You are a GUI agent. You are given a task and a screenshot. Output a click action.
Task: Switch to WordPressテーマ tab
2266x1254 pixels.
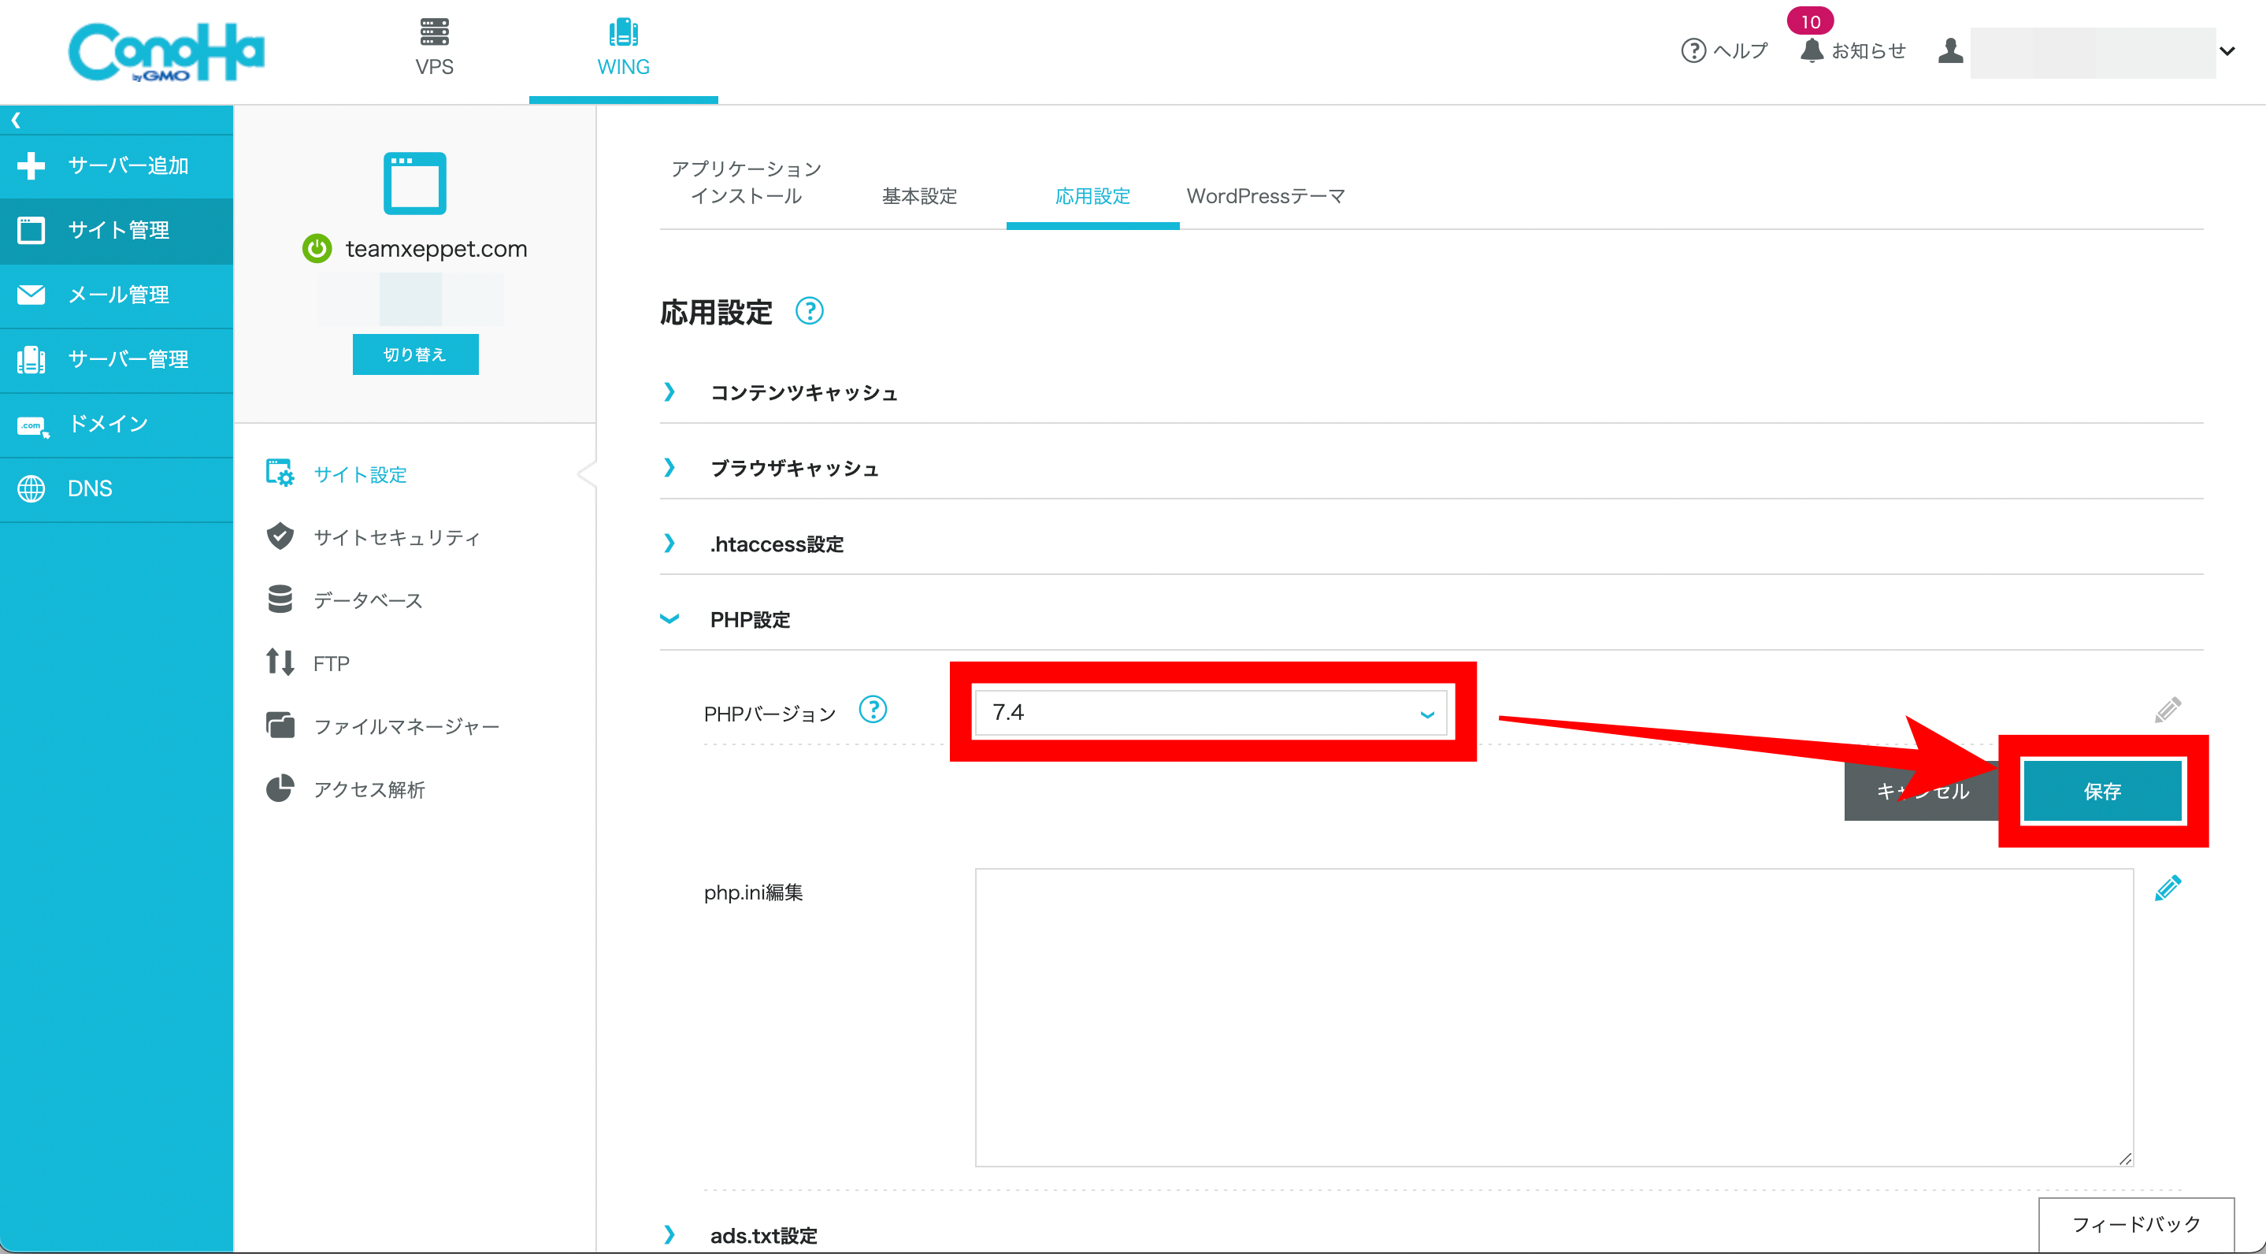pos(1265,195)
